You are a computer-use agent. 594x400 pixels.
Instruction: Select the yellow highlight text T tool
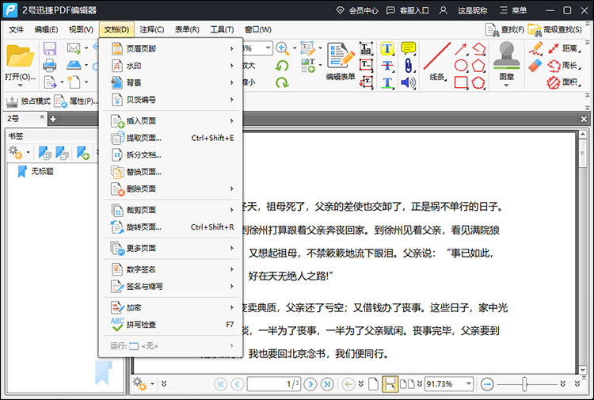[386, 48]
